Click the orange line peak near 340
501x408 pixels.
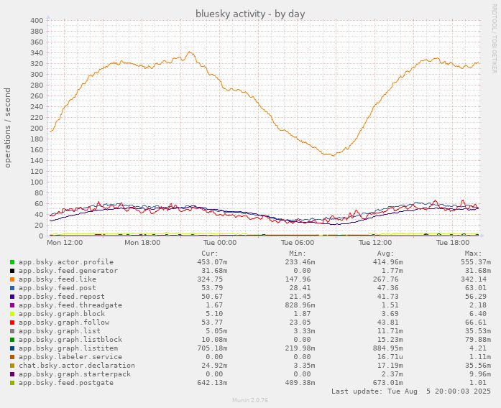point(190,52)
